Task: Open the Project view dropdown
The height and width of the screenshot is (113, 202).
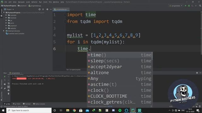Action: click(x=9, y=9)
